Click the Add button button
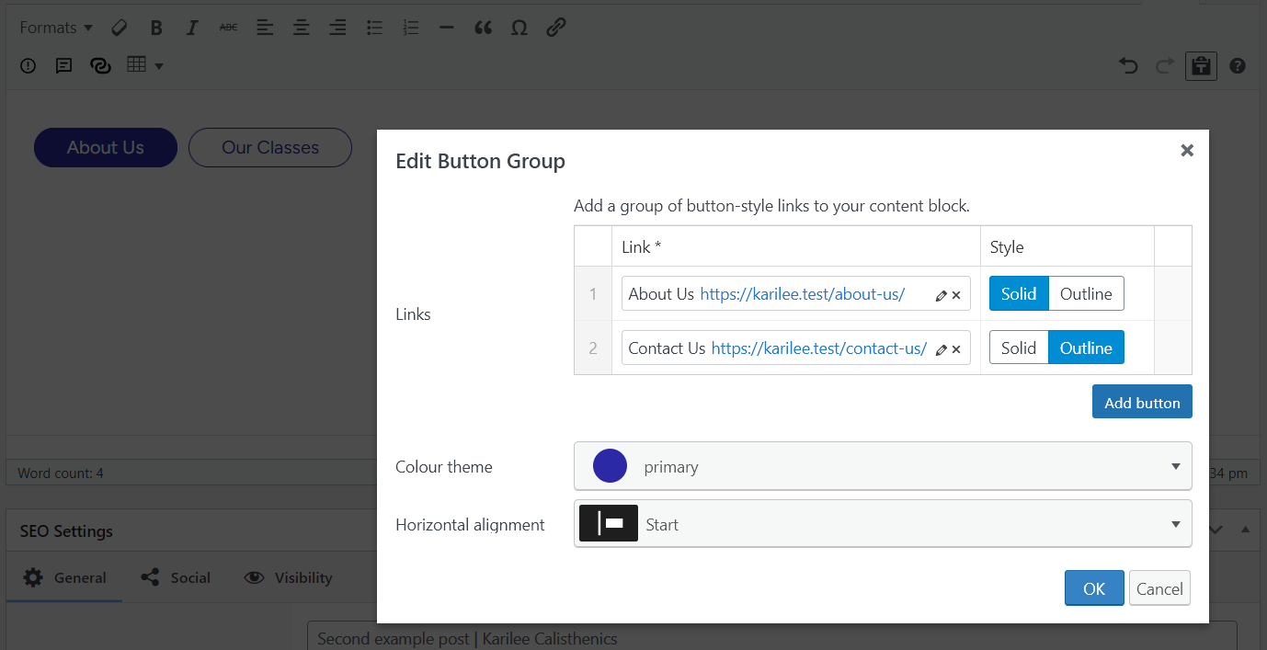The image size is (1267, 650). pos(1142,402)
